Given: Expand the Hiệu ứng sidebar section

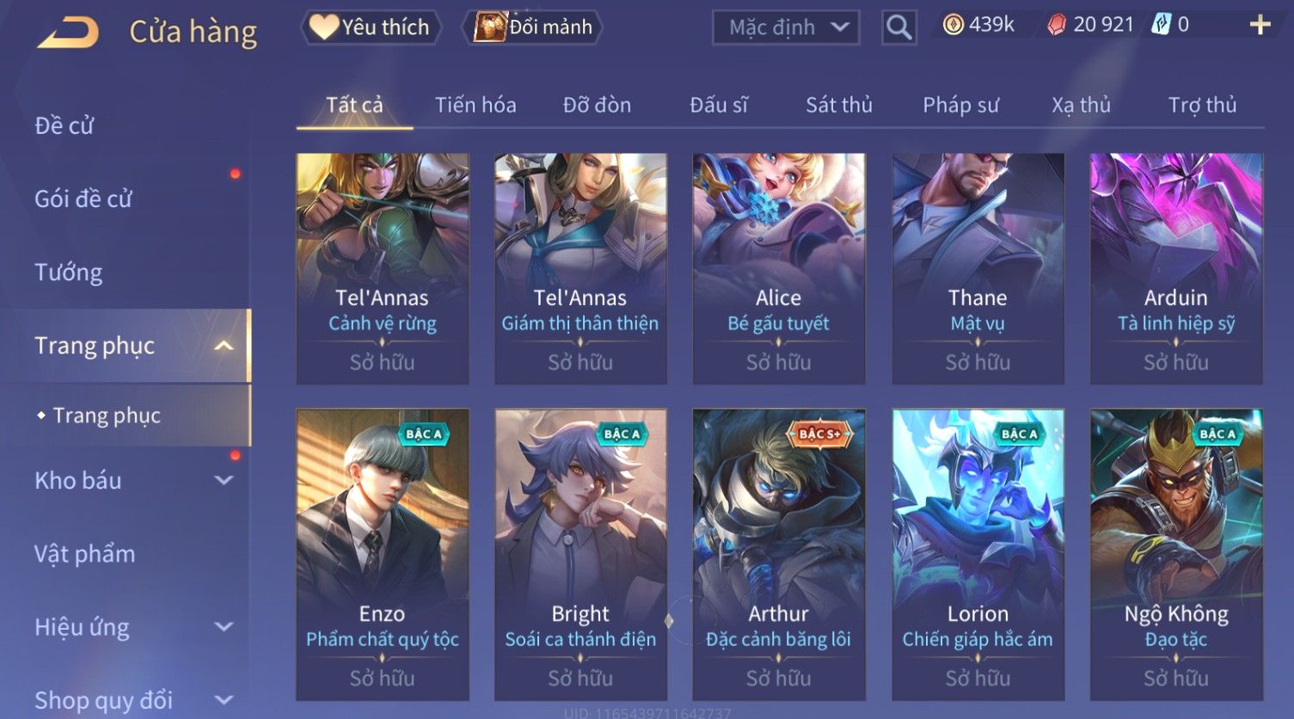Looking at the screenshot, I should [x=224, y=627].
